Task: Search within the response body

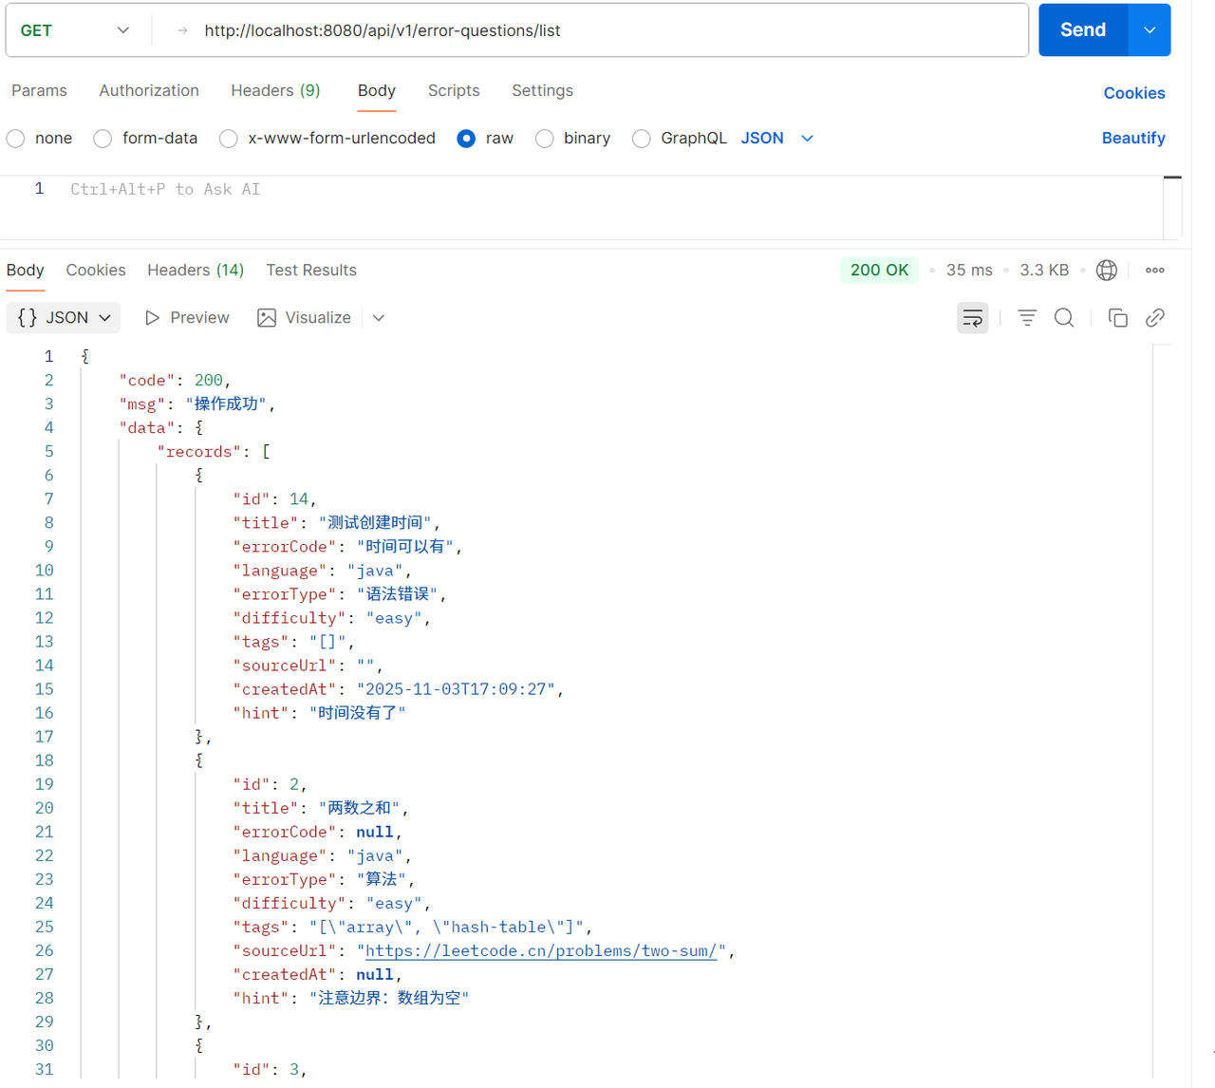Action: [1064, 318]
